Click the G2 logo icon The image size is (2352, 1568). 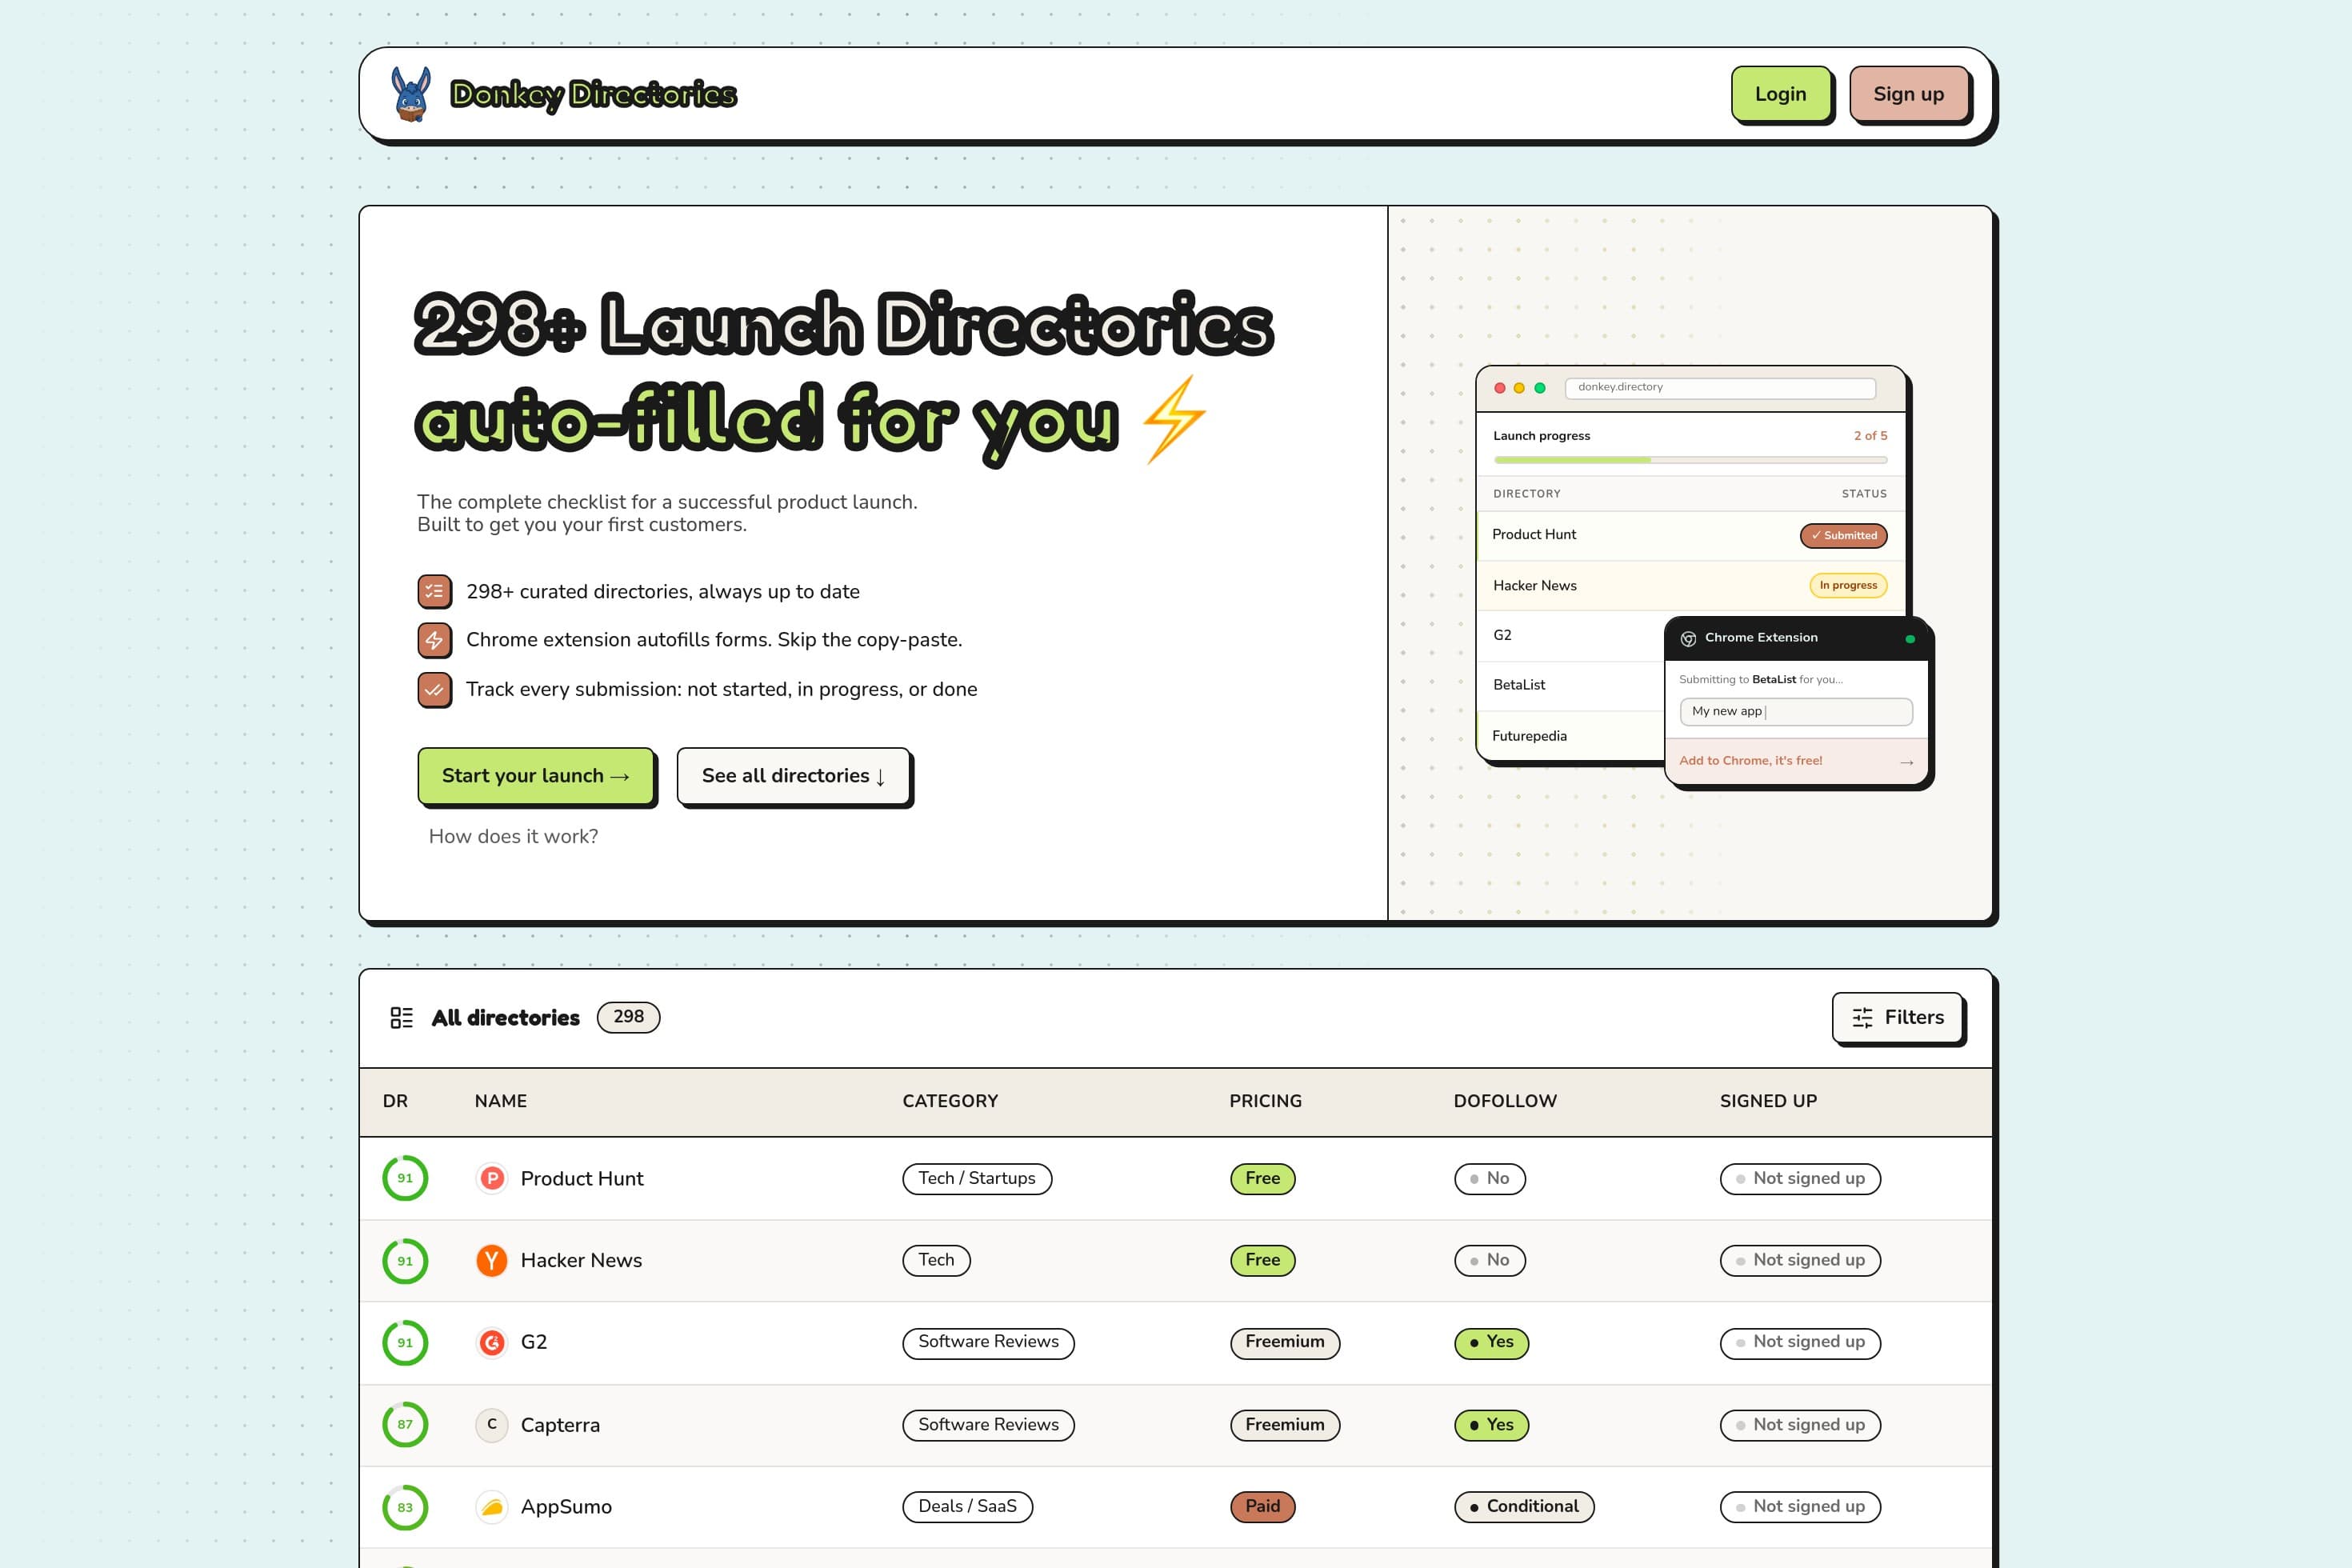pos(491,1343)
